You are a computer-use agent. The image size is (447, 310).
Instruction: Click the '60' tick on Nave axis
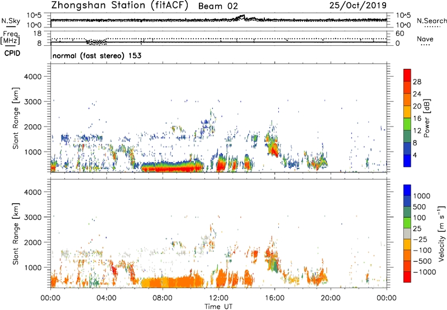(400, 34)
